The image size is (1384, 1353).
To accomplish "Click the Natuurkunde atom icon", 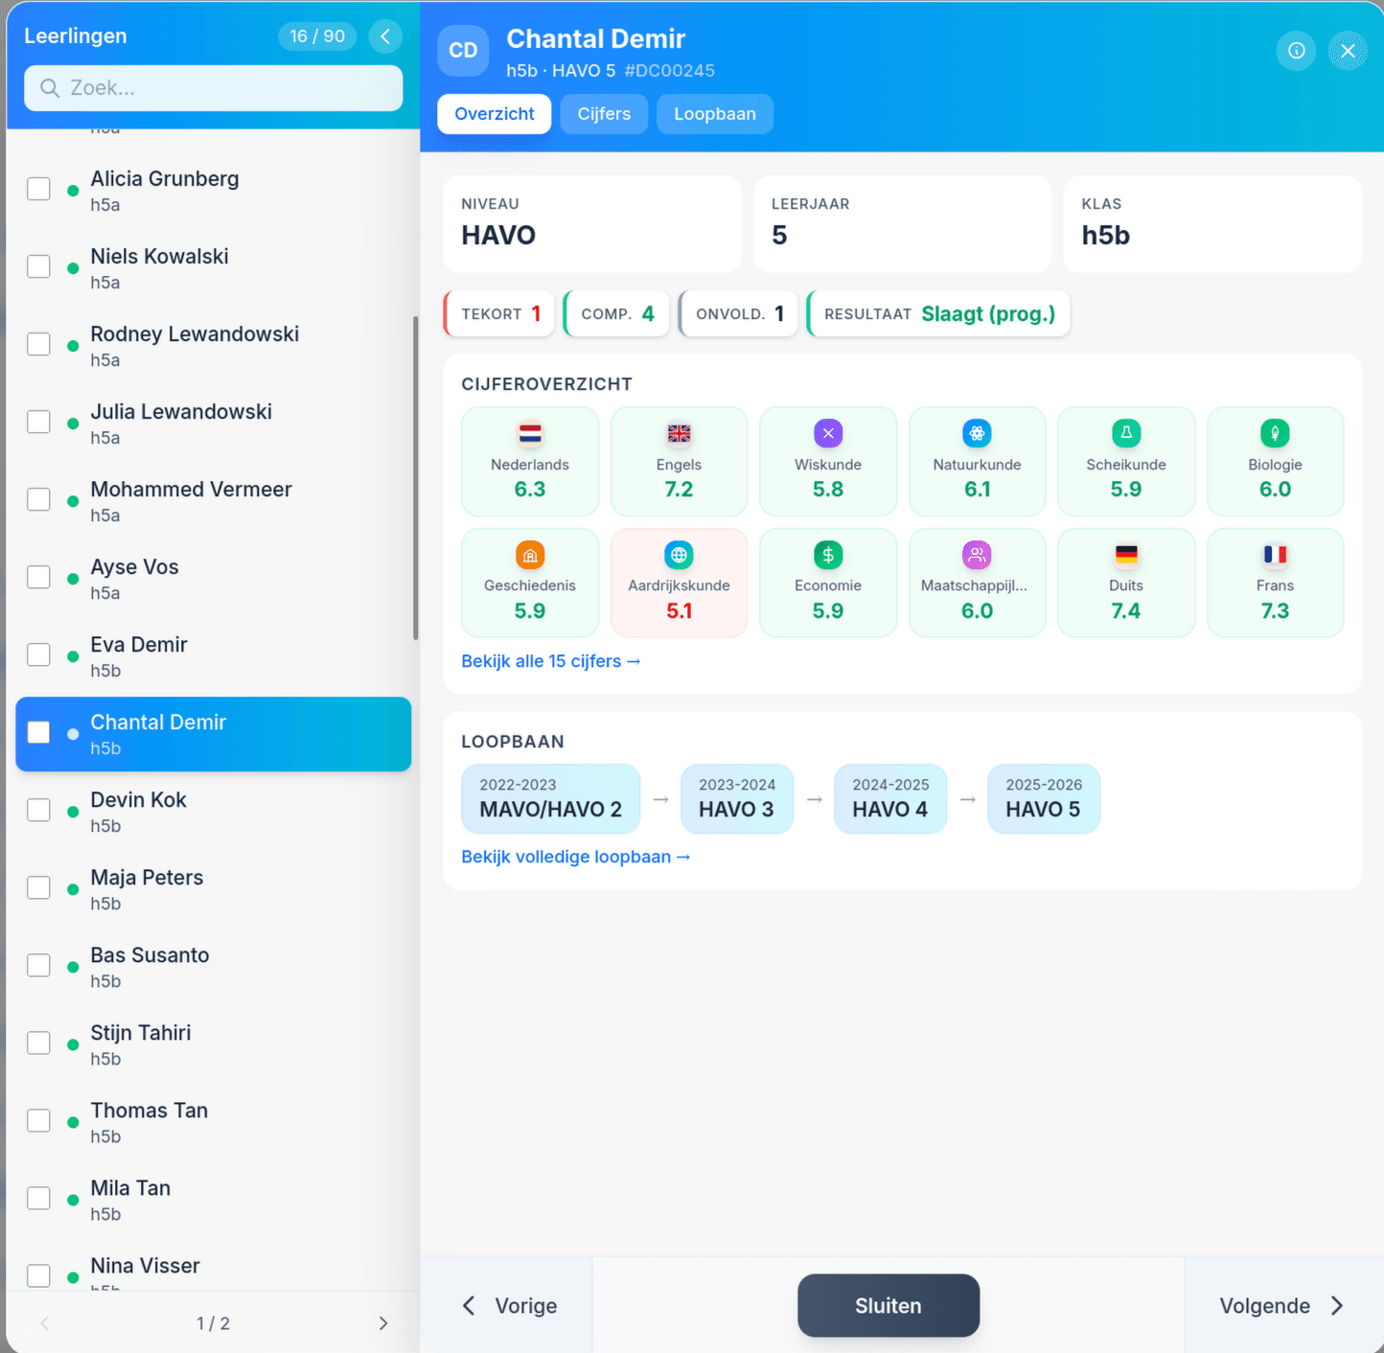I will [977, 434].
